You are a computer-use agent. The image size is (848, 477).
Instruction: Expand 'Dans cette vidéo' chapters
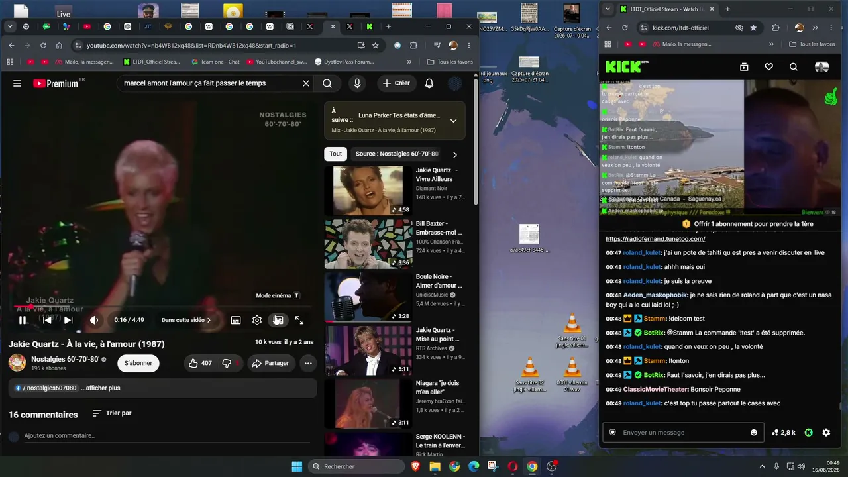186,320
